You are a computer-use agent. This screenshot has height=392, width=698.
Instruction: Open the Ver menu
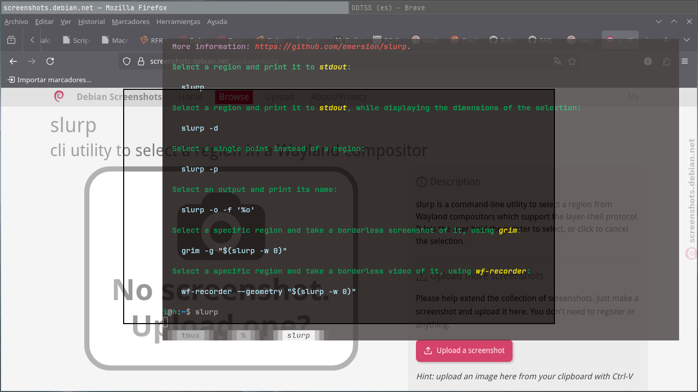pyautogui.click(x=66, y=21)
